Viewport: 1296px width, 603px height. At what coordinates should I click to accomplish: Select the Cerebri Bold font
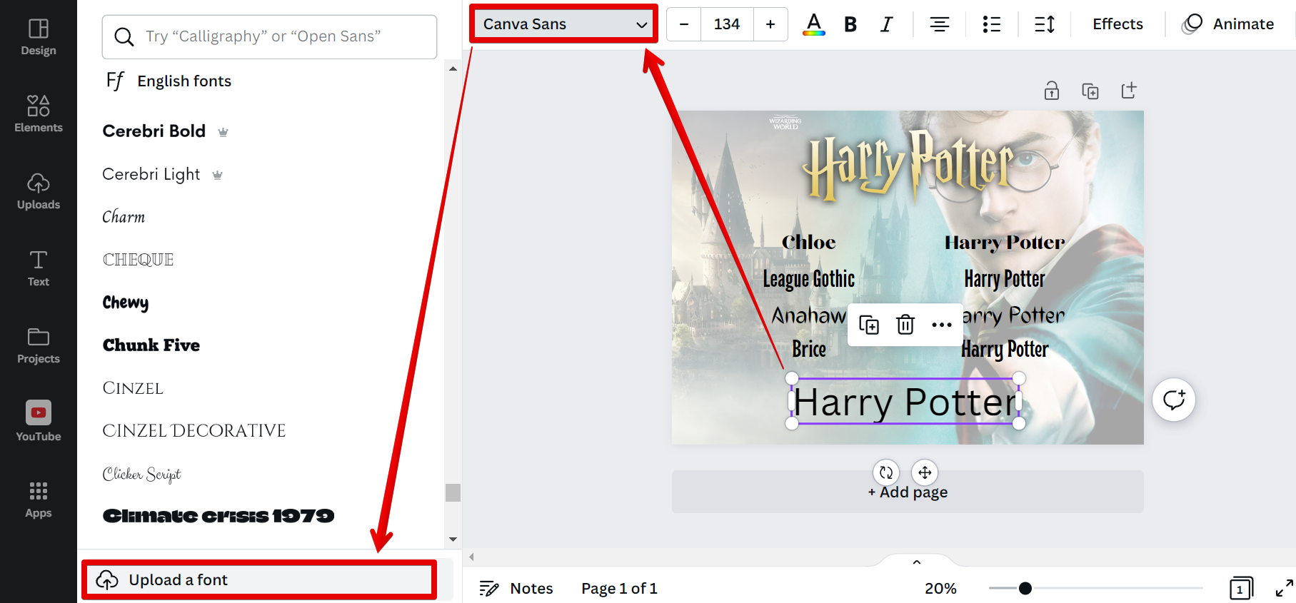pos(154,131)
